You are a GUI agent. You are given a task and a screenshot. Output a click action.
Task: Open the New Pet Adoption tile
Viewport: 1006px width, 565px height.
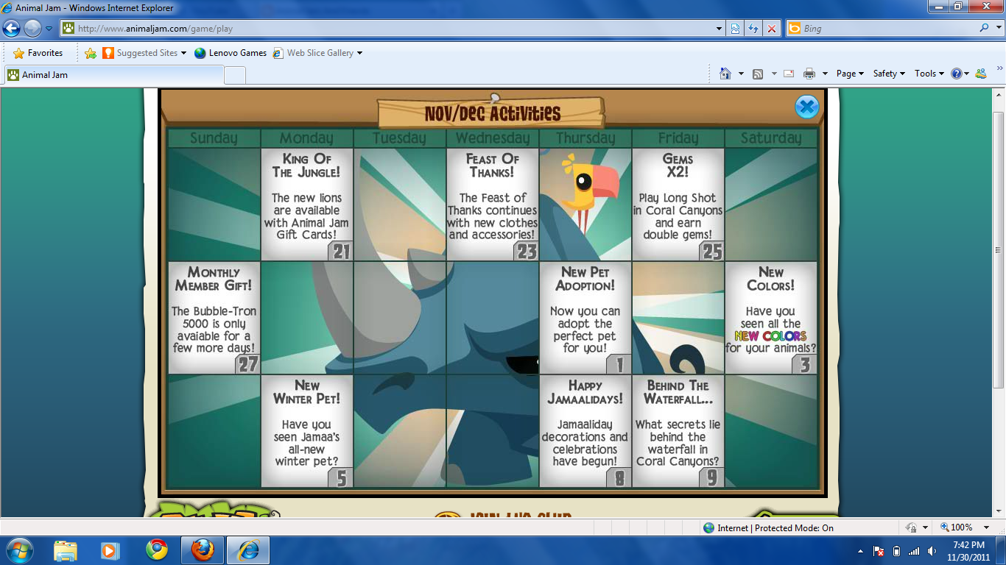[585, 318]
